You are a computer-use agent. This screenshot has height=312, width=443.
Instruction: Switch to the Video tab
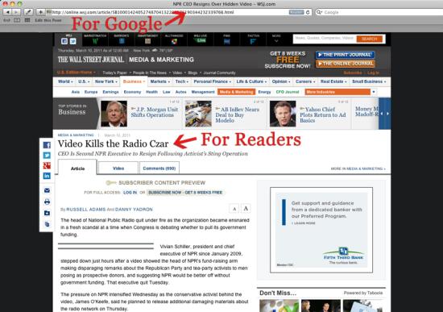click(118, 168)
